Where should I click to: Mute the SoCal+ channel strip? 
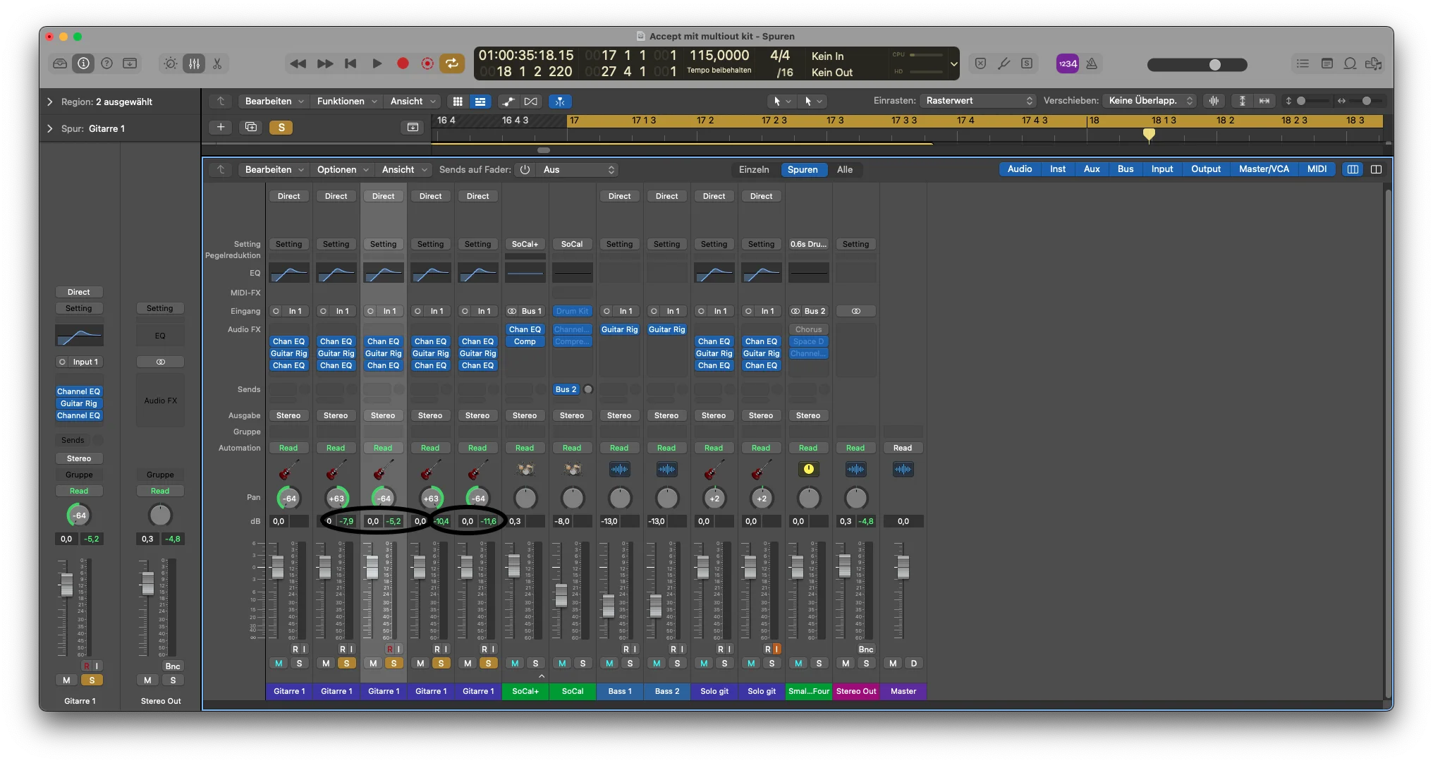(515, 664)
